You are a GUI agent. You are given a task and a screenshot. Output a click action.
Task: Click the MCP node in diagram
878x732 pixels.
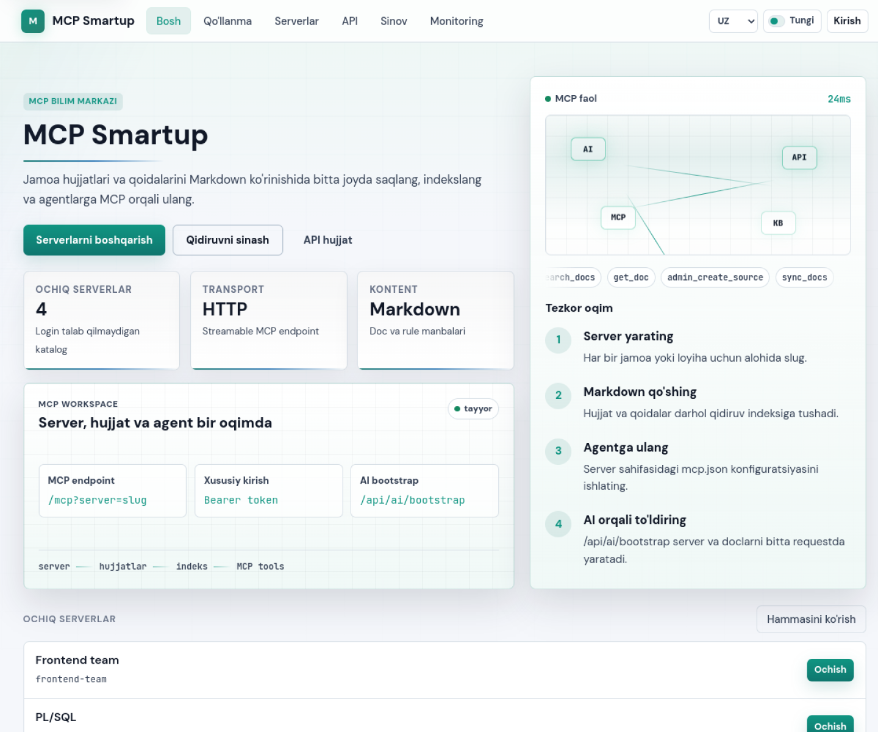tap(618, 217)
